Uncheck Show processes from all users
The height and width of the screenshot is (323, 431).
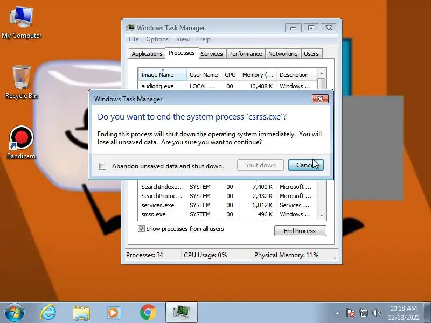(141, 228)
